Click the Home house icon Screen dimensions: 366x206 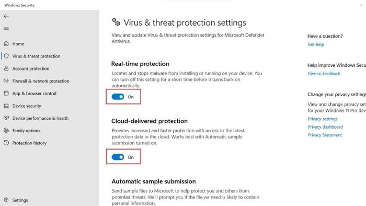(x=6, y=43)
